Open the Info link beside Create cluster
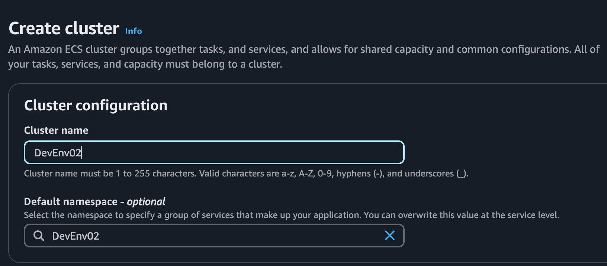607x266 pixels. (x=134, y=31)
